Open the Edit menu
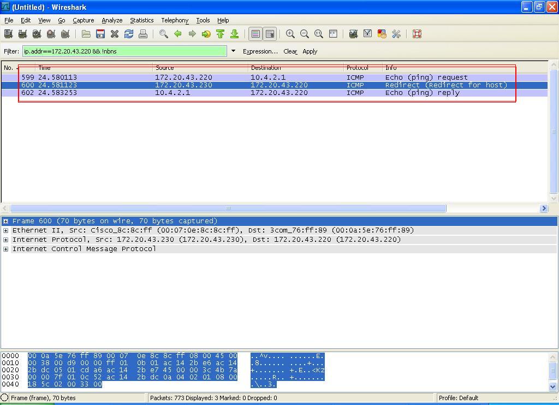This screenshot has width=559, height=405. pyautogui.click(x=26, y=20)
